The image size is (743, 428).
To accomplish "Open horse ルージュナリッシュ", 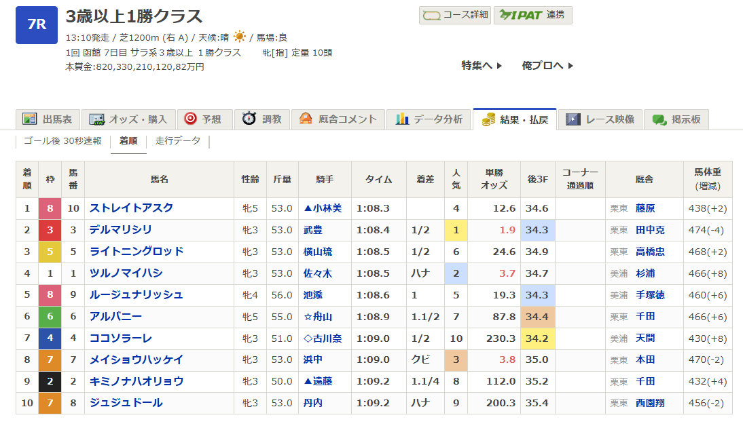I will pos(137,295).
